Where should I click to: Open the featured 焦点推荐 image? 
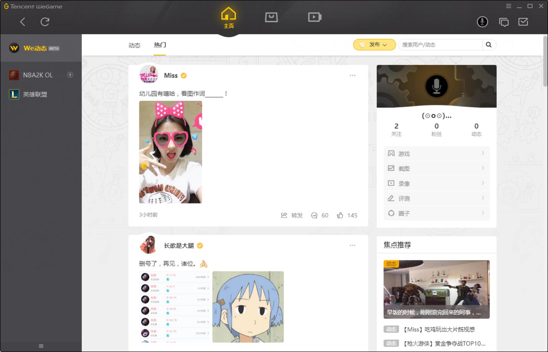[437, 289]
